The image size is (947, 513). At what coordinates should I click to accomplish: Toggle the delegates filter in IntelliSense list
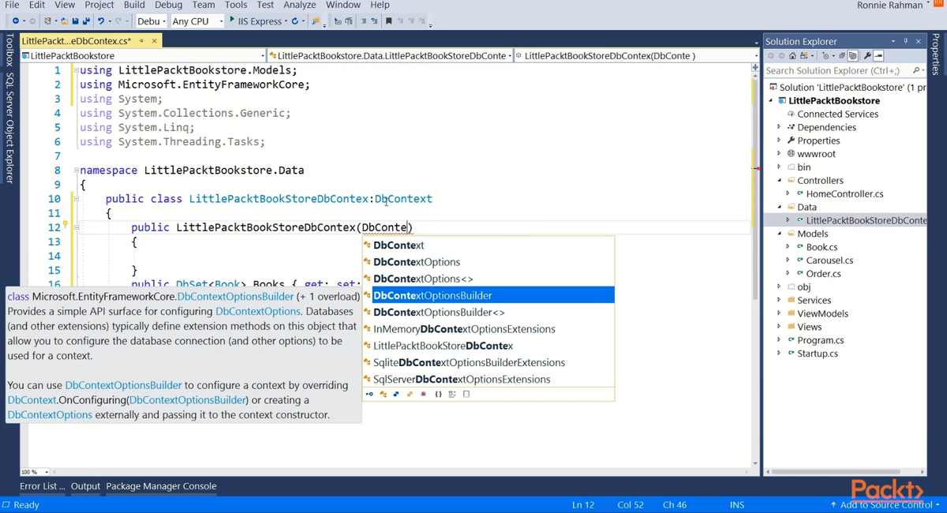point(424,394)
